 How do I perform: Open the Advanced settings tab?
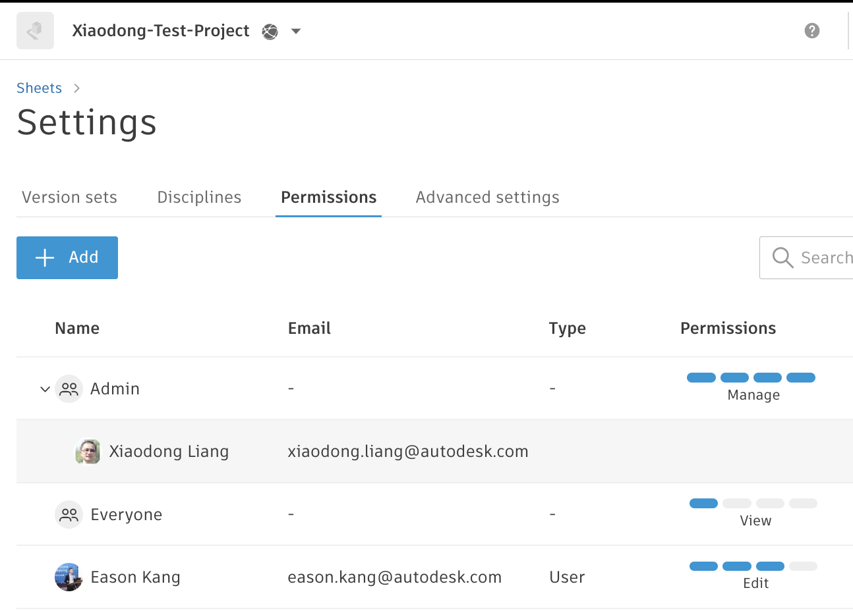coord(487,197)
